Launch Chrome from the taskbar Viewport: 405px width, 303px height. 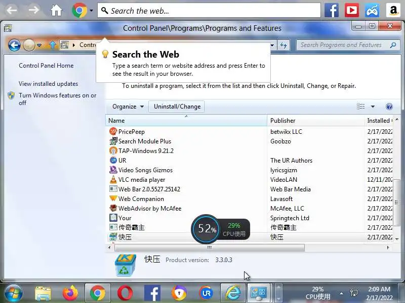point(98,293)
